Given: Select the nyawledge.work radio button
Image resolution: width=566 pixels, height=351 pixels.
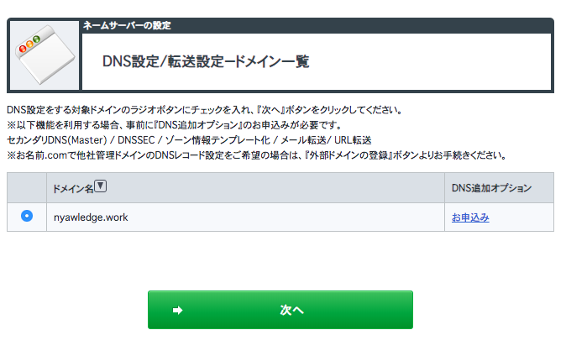Looking at the screenshot, I should coord(27,216).
